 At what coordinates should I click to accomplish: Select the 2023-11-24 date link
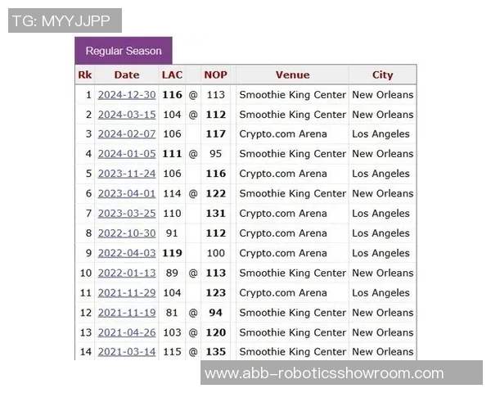pos(126,174)
